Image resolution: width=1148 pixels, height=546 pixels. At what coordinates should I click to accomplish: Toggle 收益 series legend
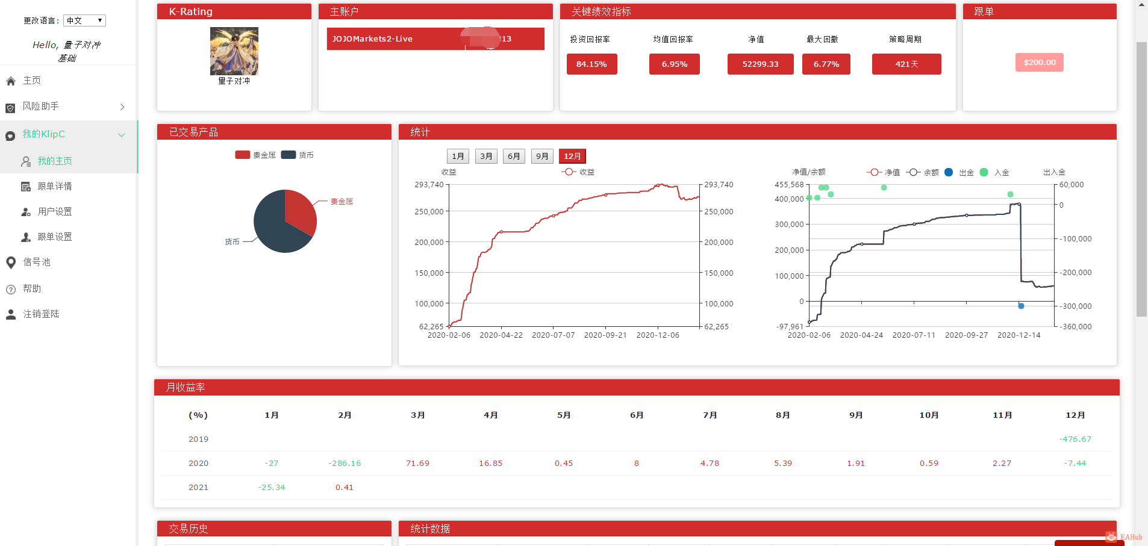pos(578,172)
